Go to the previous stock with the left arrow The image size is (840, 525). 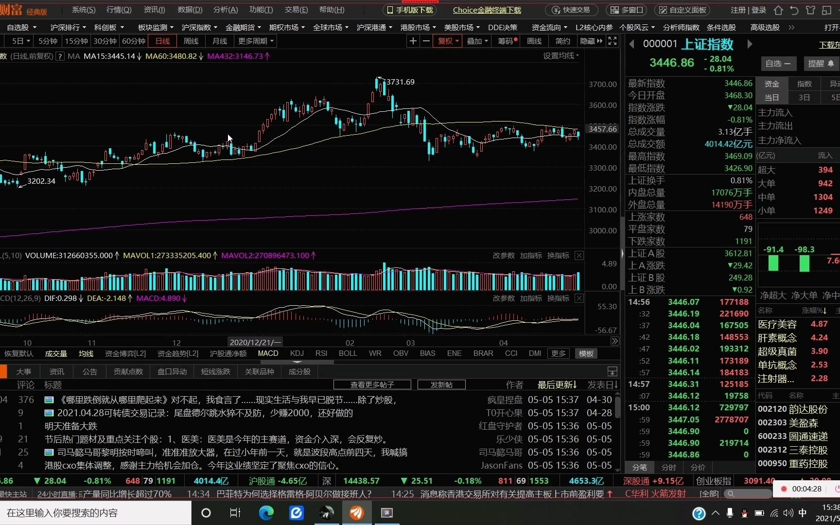point(632,44)
